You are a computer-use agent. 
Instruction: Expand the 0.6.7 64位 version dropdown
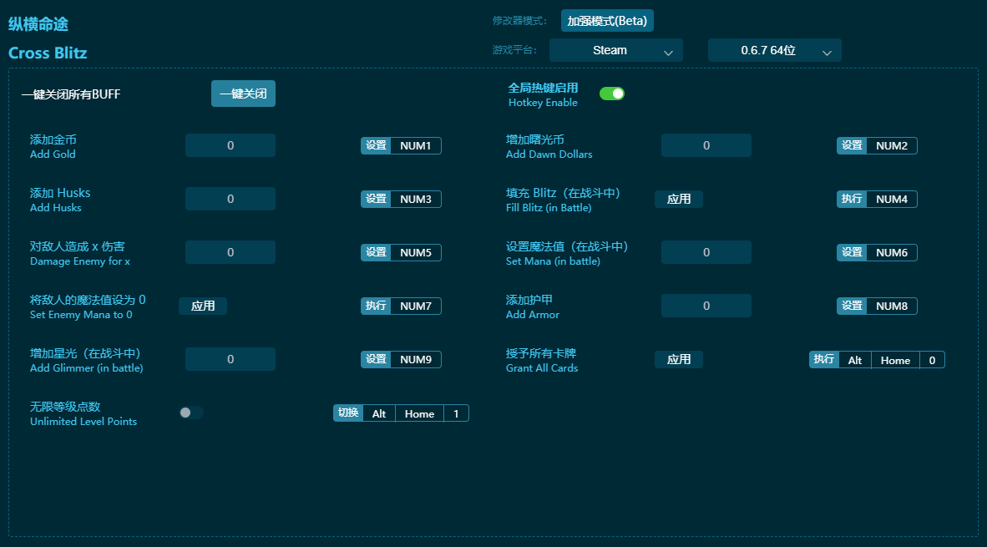(774, 50)
